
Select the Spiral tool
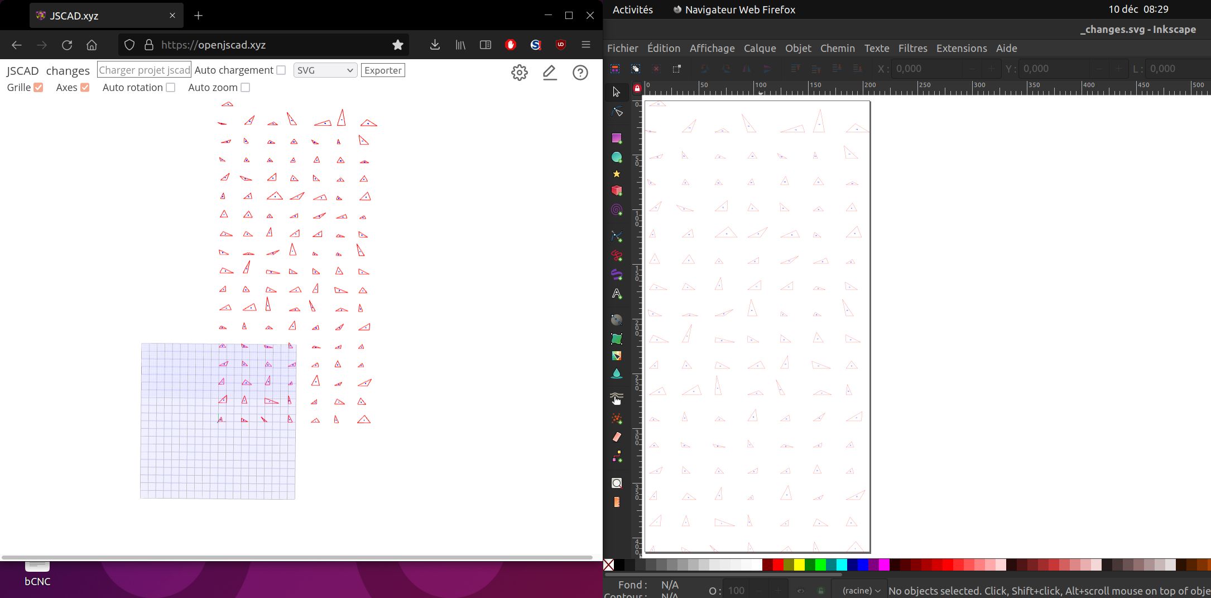click(x=617, y=209)
